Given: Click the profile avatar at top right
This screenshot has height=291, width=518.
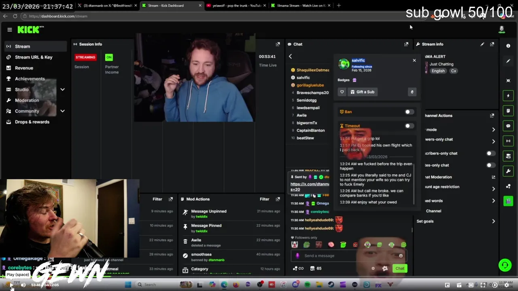Looking at the screenshot, I should [x=502, y=29].
